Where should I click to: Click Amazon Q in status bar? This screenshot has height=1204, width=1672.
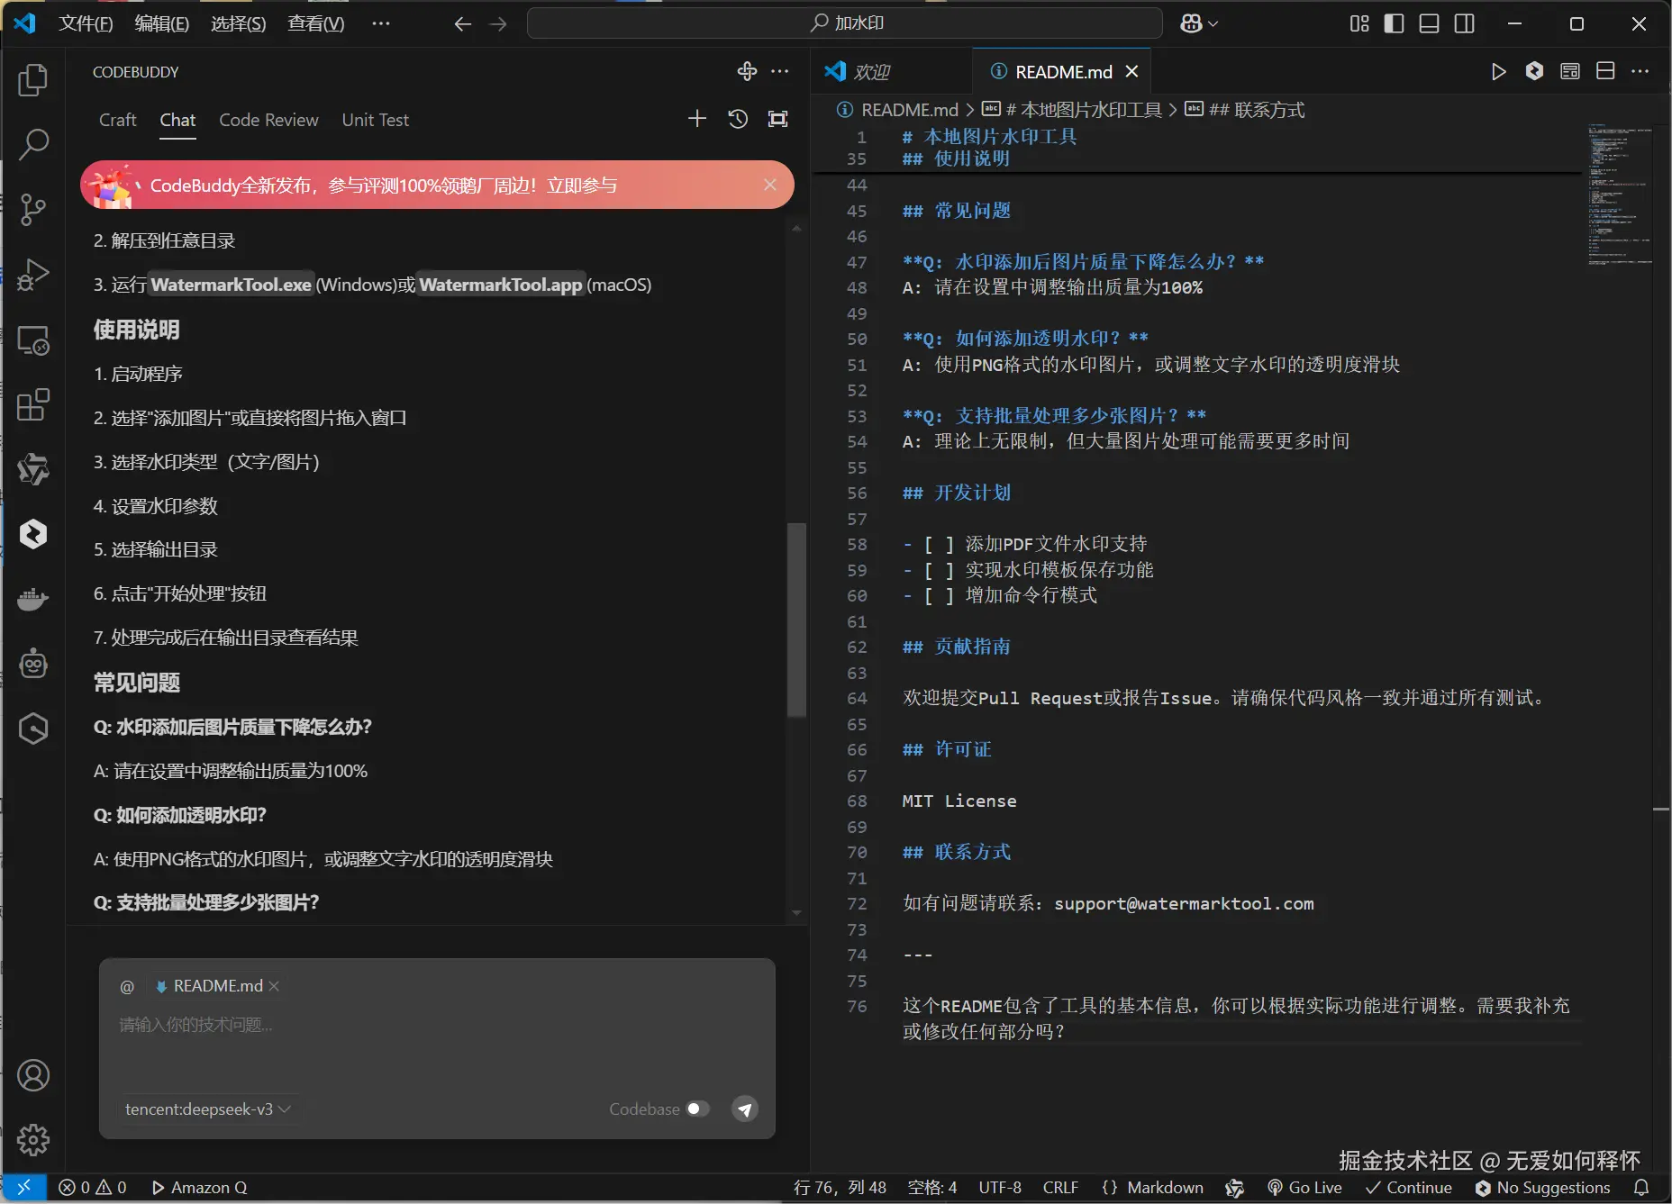tap(199, 1188)
